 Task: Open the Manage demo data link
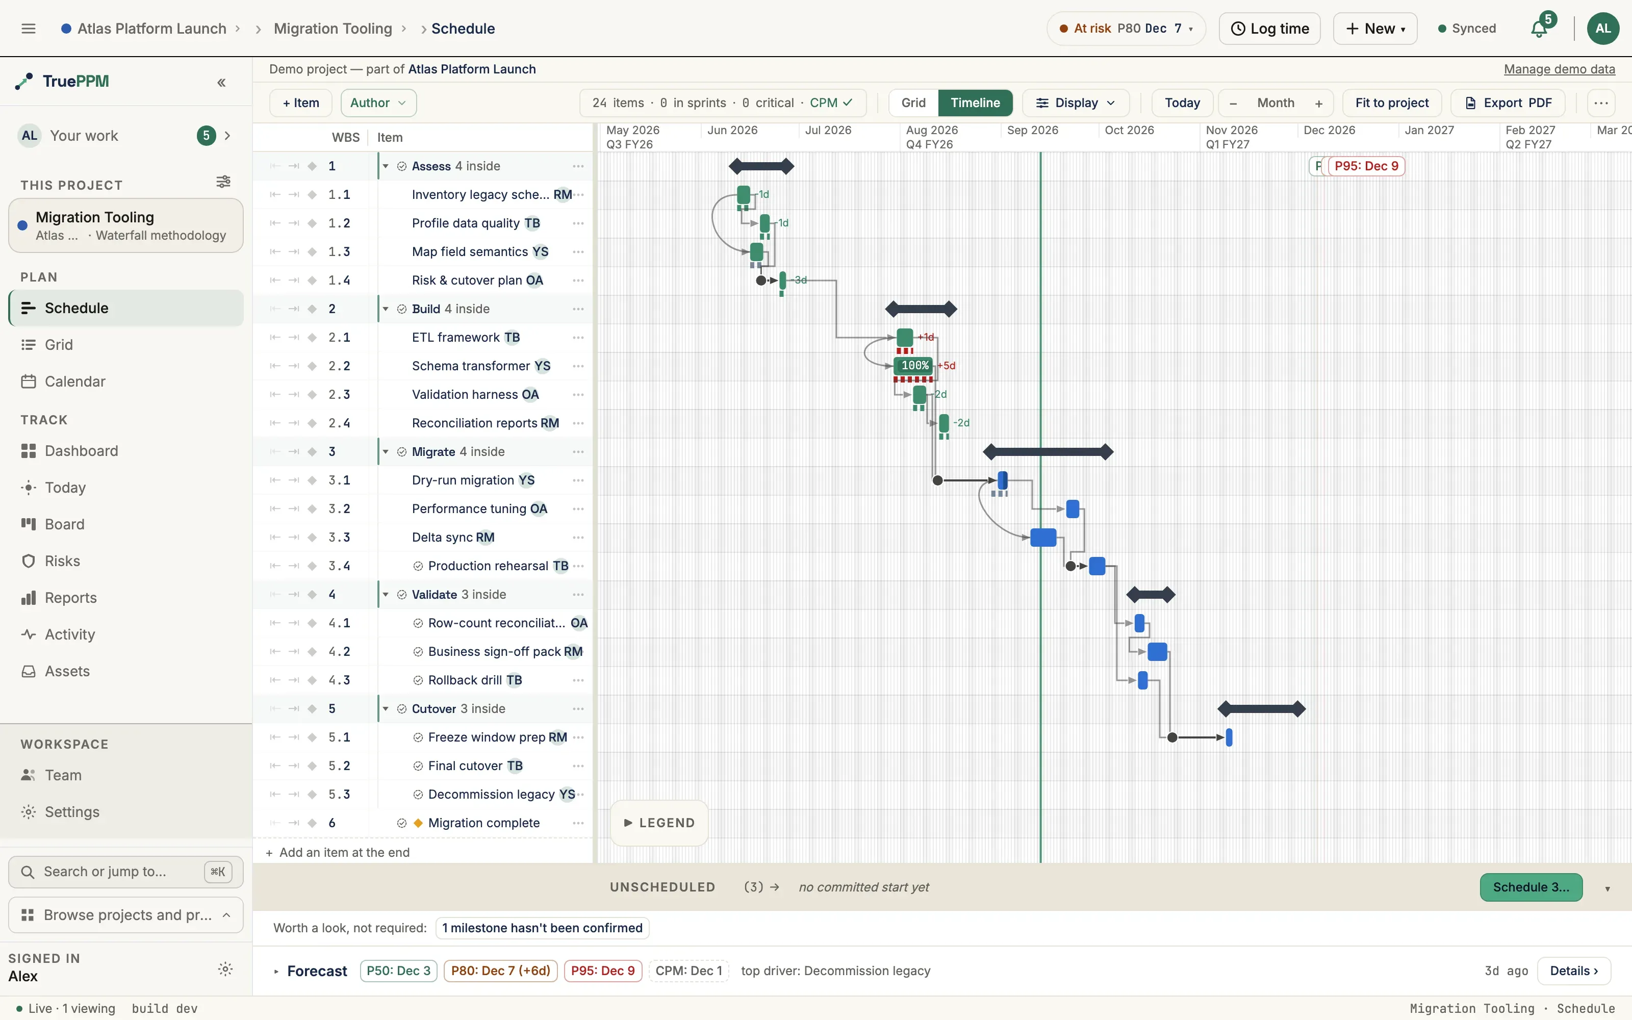(1559, 69)
